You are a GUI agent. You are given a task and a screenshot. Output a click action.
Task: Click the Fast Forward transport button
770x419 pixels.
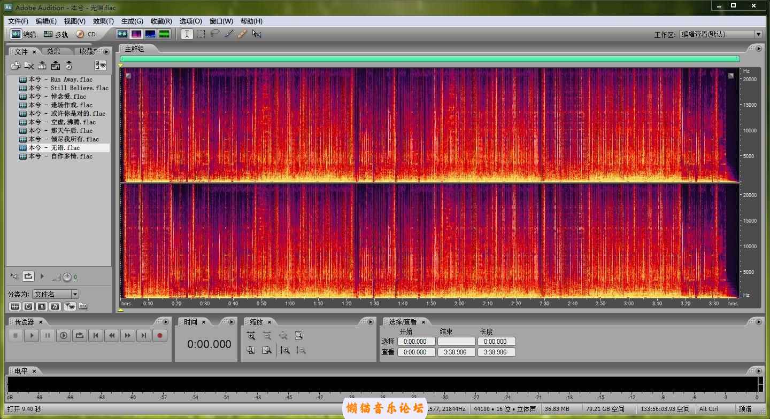[128, 336]
